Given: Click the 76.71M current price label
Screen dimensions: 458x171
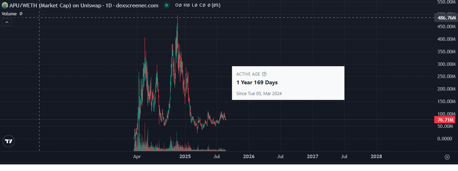Looking at the screenshot, I should pyautogui.click(x=445, y=120).
